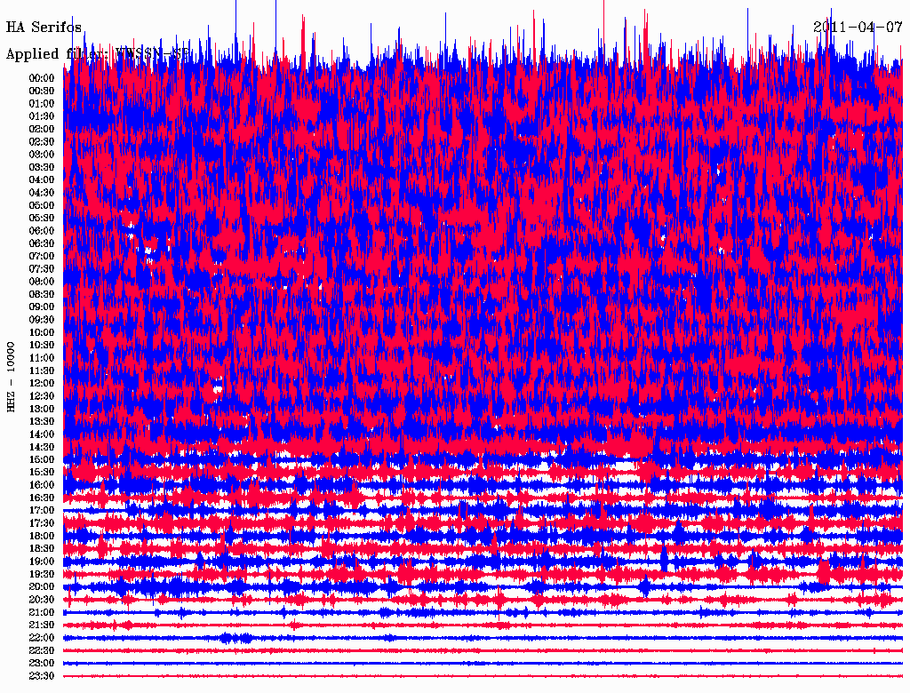This screenshot has height=693, width=910.
Task: Click the 'HA Serifos' station title
Action: 44,28
